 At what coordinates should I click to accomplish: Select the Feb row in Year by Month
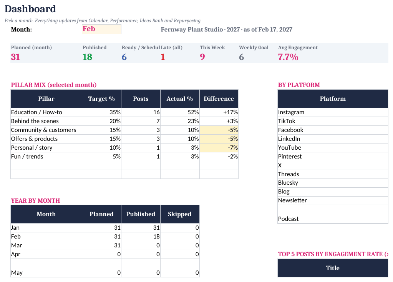[105, 237]
